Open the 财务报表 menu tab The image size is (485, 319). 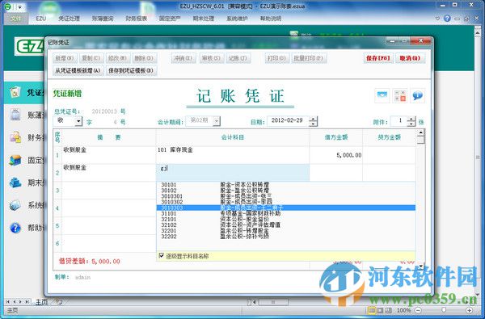[x=136, y=19]
